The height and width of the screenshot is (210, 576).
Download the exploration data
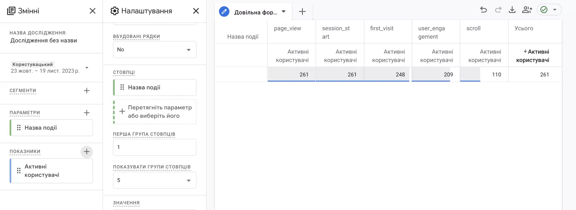tap(512, 10)
